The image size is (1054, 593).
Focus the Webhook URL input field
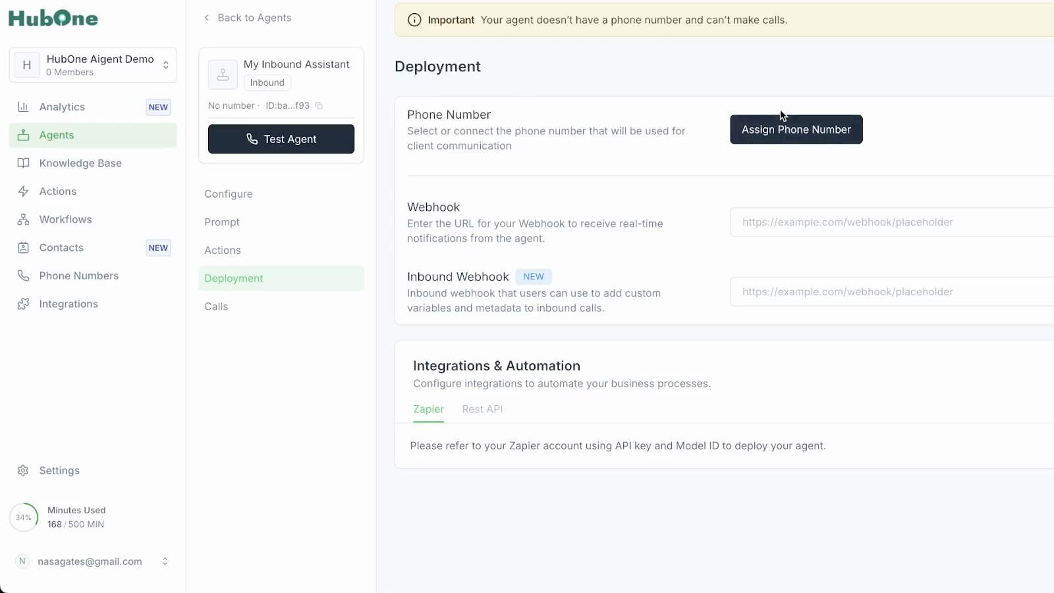889,222
